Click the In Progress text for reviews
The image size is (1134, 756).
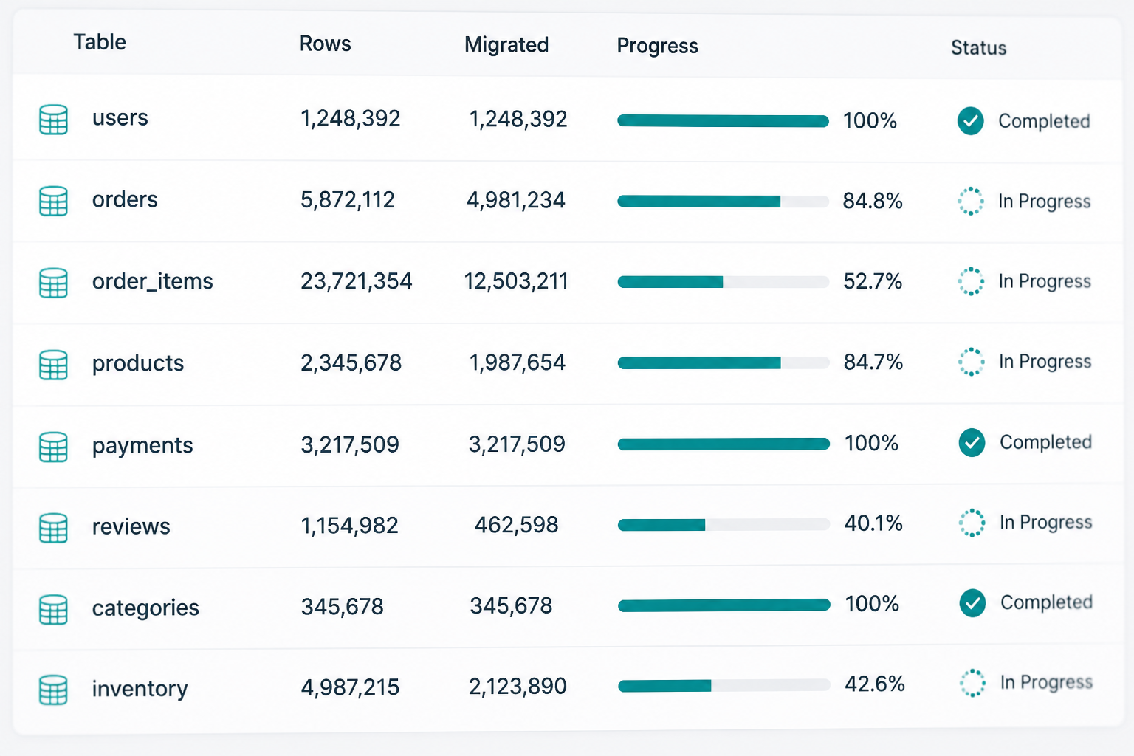pos(1046,523)
